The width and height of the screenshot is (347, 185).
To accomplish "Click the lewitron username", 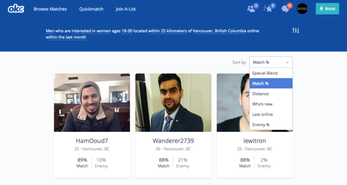I will [x=255, y=141].
